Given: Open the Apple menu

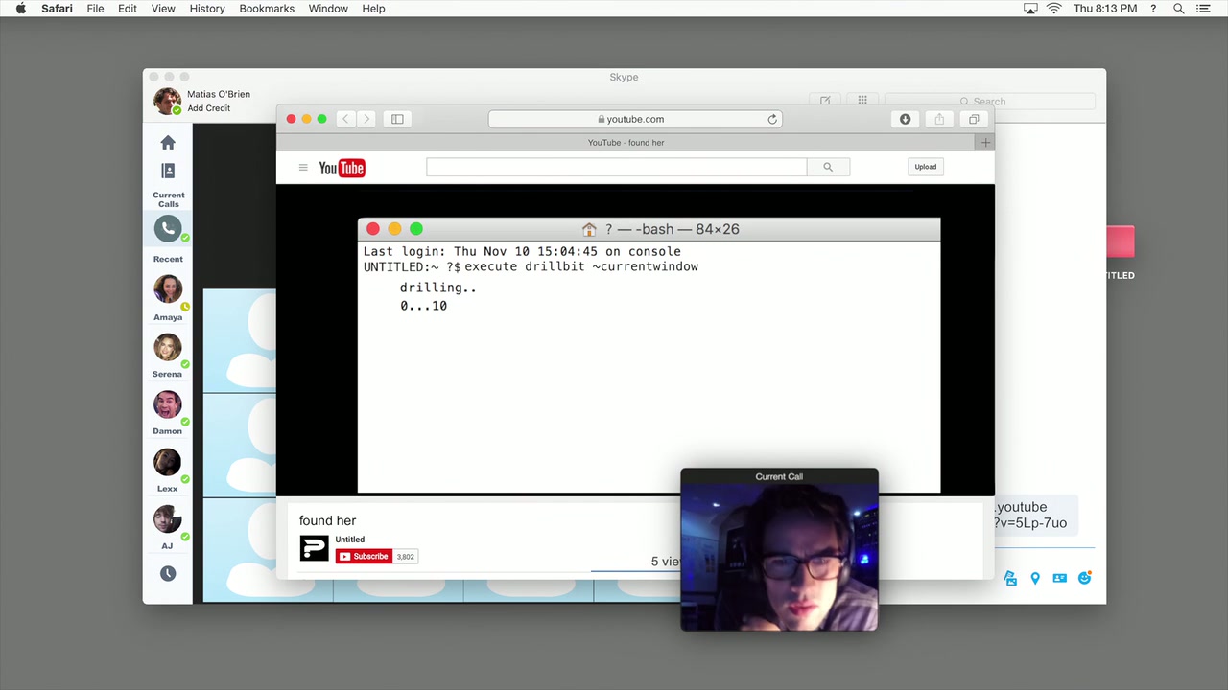Looking at the screenshot, I should tap(21, 9).
